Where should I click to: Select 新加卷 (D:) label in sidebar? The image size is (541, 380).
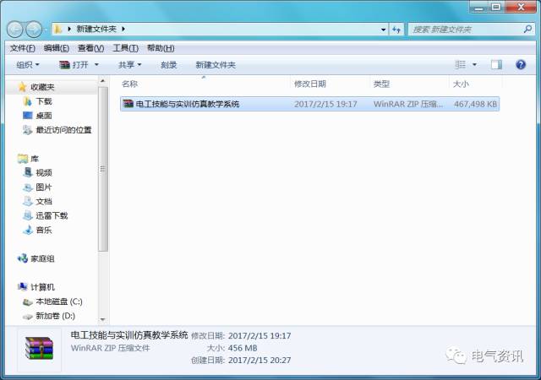coord(55,316)
